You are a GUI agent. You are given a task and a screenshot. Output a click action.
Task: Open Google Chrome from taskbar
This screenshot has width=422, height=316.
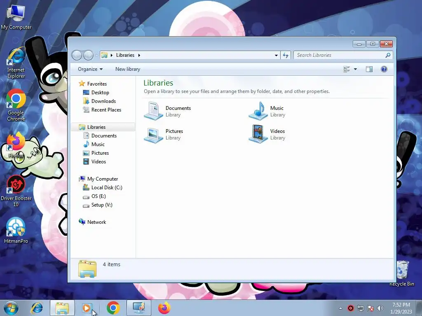click(113, 308)
